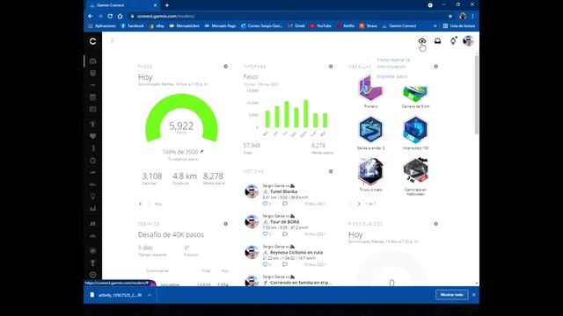The width and height of the screenshot is (563, 316).
Task: Open the trophy challenges icon in sidebar
Action: pos(92,263)
